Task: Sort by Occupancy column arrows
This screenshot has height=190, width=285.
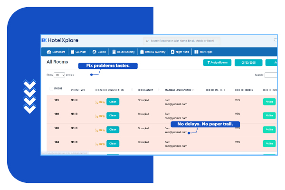Action: 159,89
